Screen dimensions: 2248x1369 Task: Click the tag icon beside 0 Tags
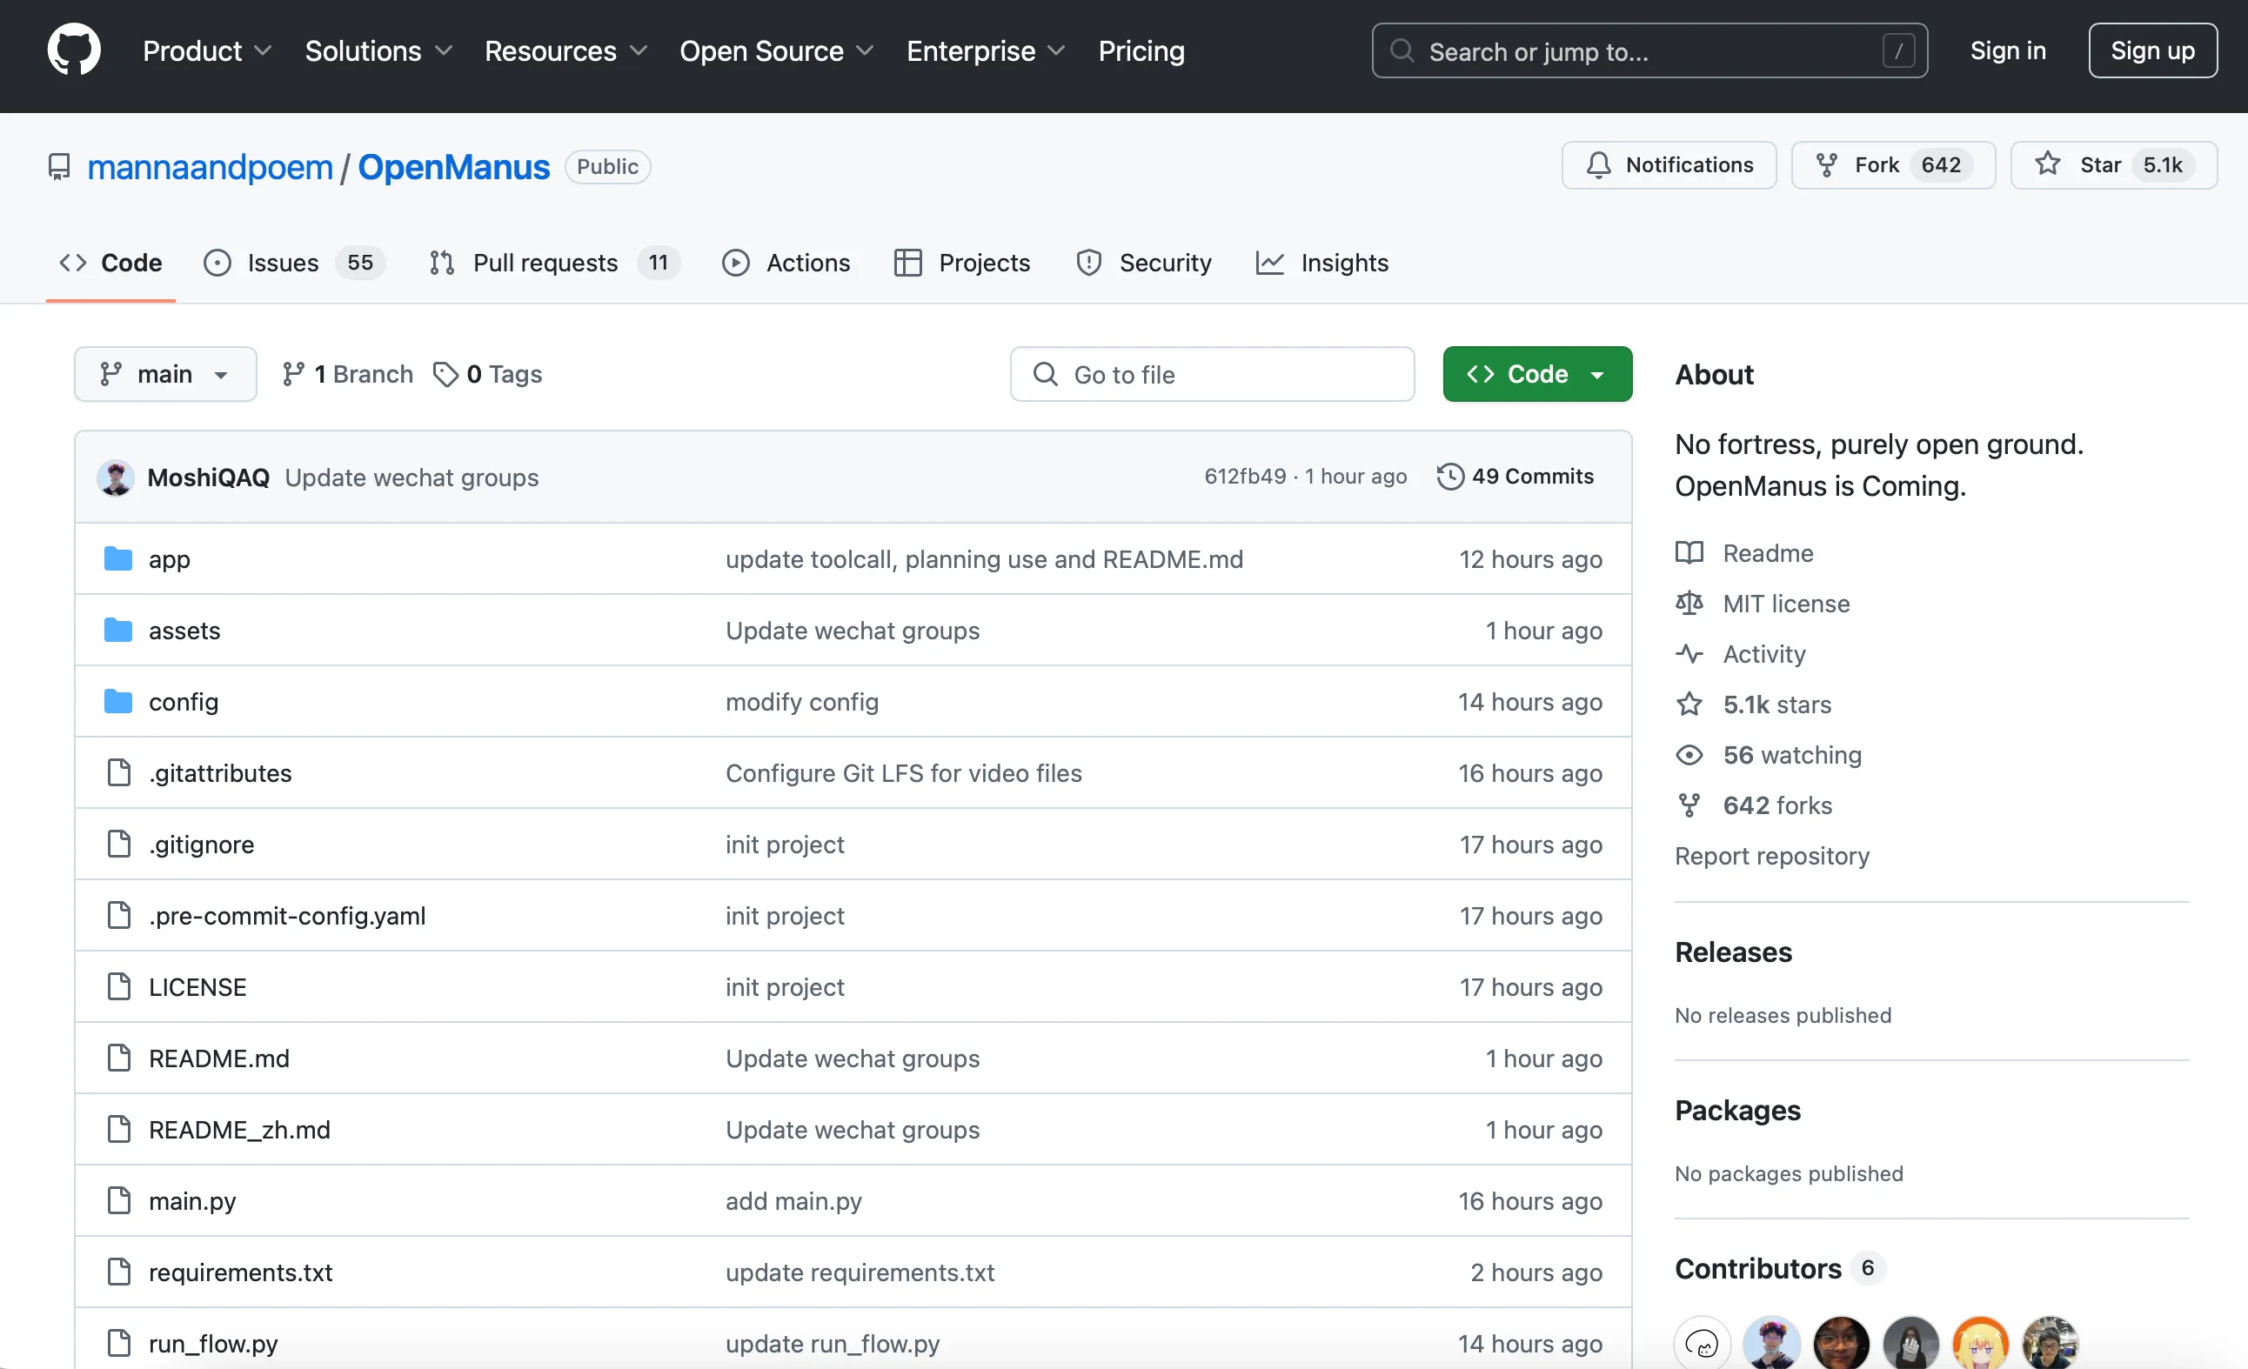click(x=445, y=374)
